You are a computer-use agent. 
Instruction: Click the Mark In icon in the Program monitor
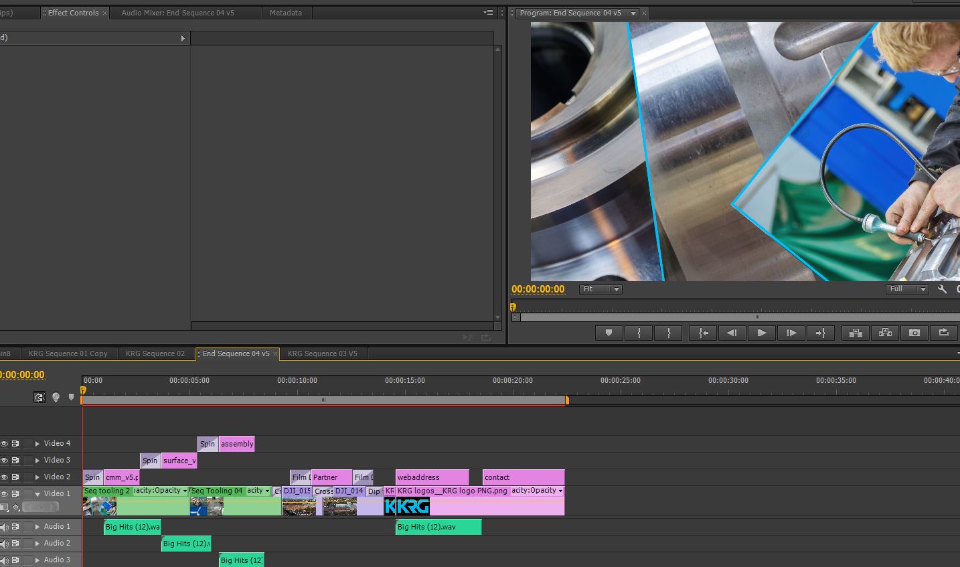[638, 333]
